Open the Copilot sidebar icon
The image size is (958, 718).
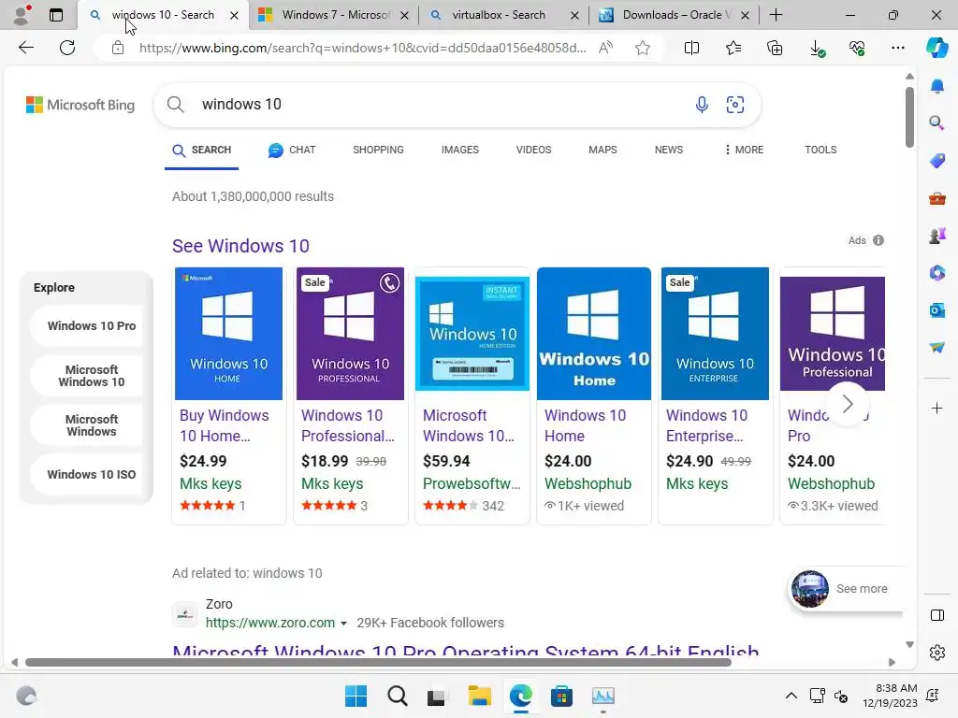(936, 48)
